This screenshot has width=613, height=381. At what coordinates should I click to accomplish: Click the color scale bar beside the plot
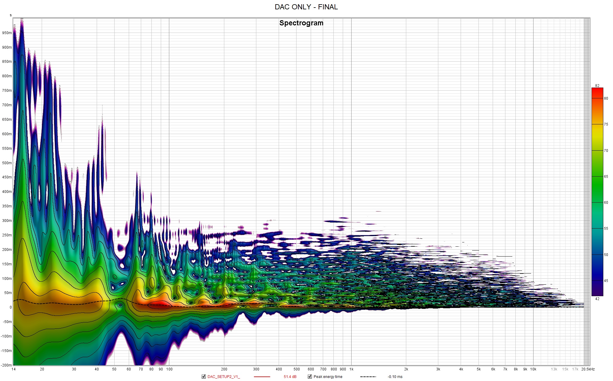[x=597, y=192]
